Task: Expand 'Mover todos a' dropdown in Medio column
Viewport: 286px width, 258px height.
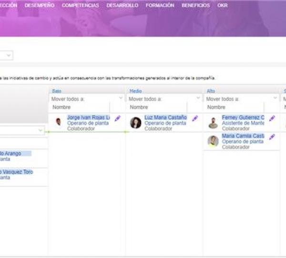Action: click(198, 99)
